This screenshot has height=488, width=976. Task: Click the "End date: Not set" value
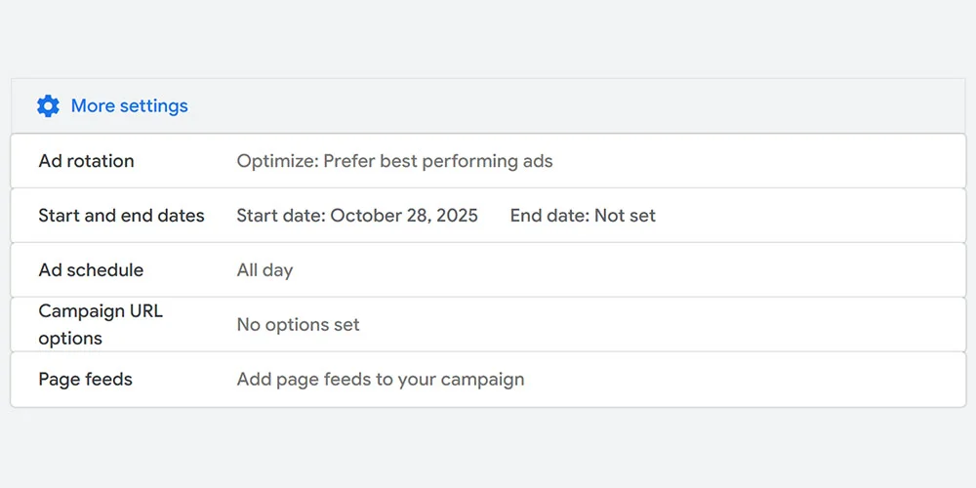click(583, 216)
